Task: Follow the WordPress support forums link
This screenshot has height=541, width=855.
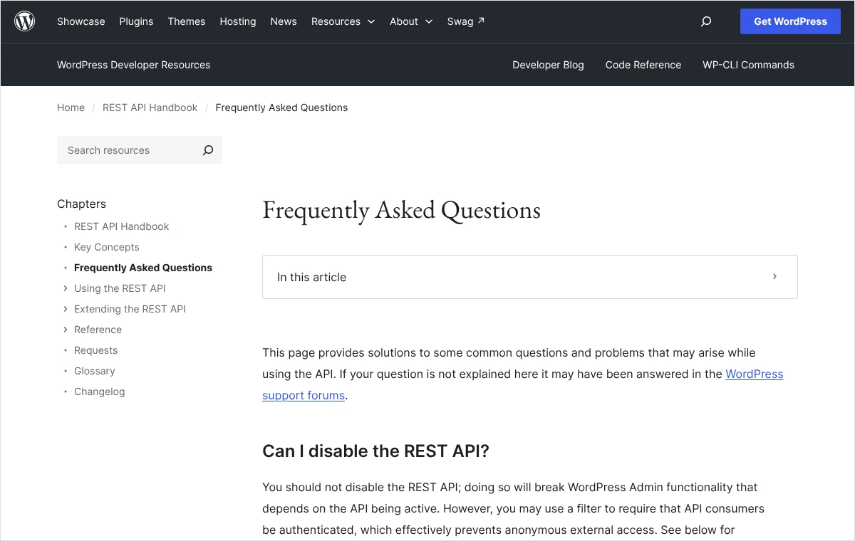Action: [x=754, y=374]
